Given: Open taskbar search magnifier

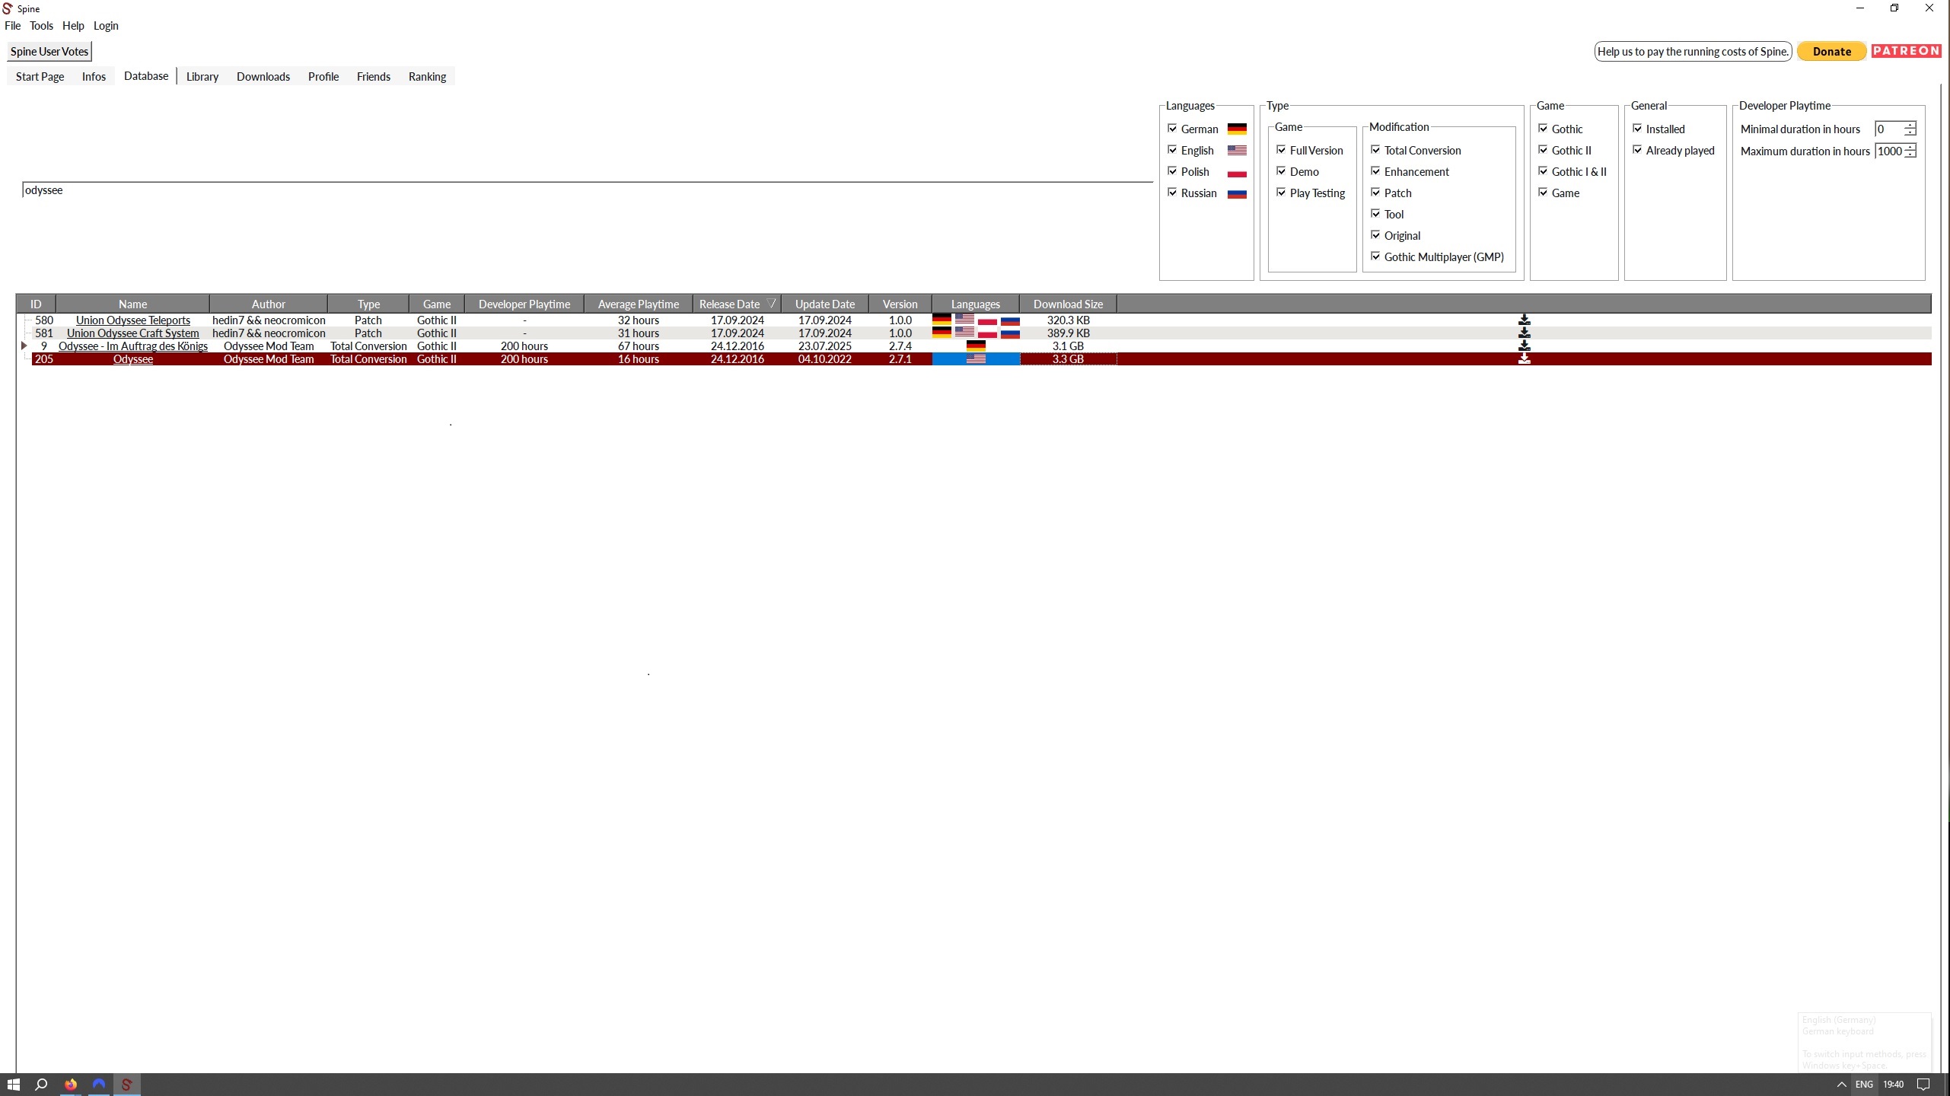Looking at the screenshot, I should tap(42, 1085).
